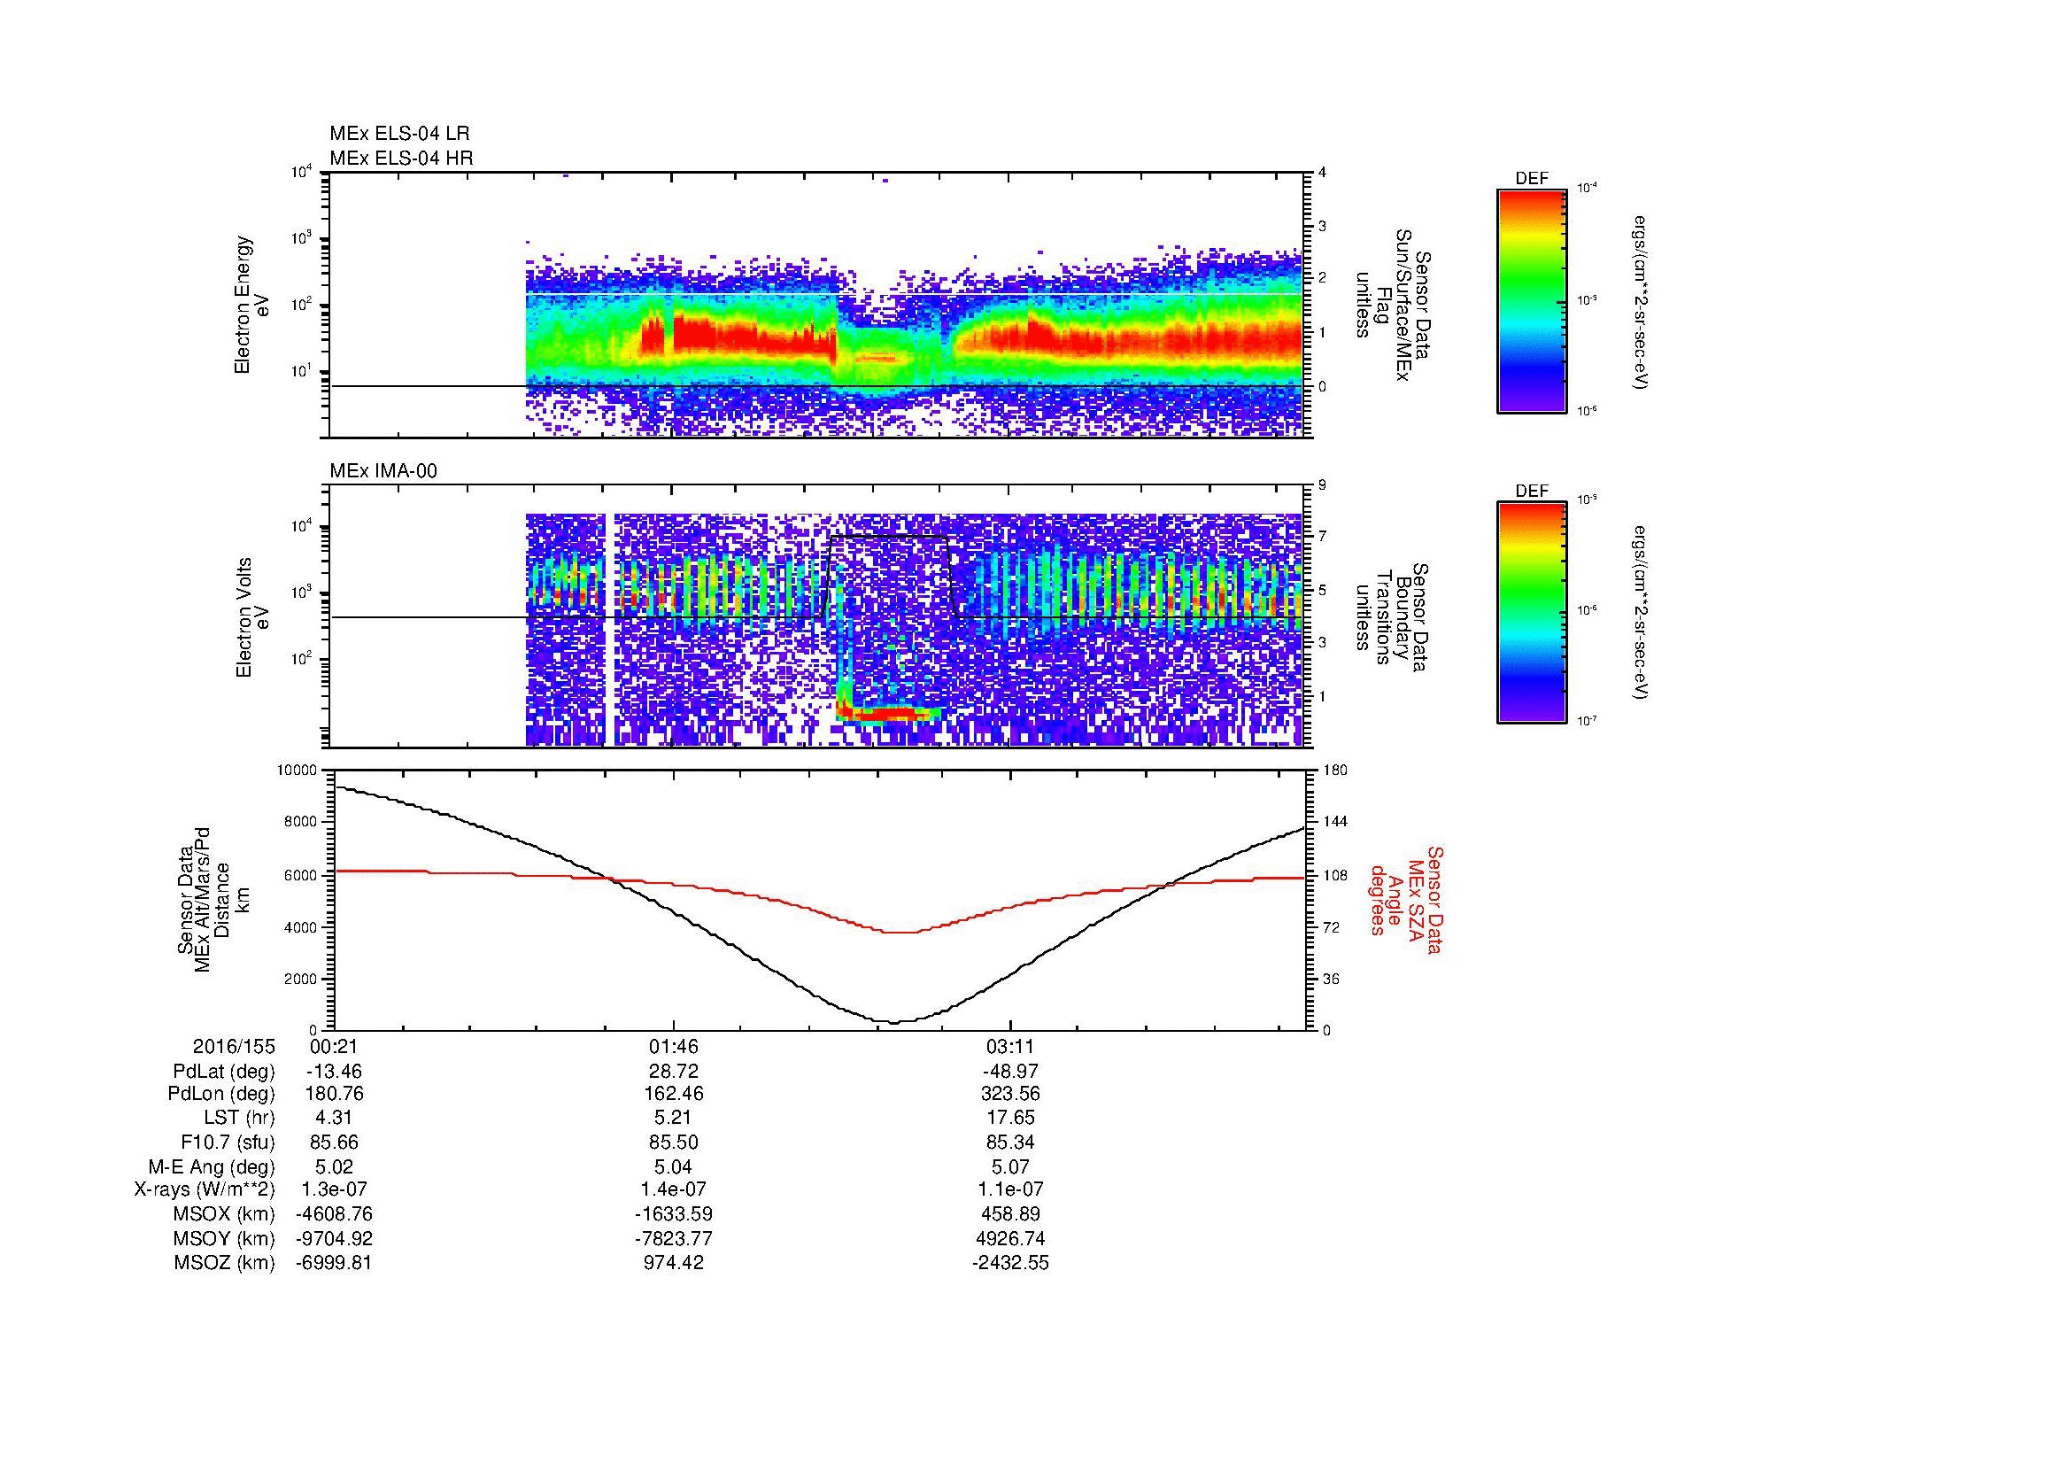Viewport: 2071px width, 1464px height.
Task: Click the 'MEx IMA-00' panel title
Action: pyautogui.click(x=383, y=471)
